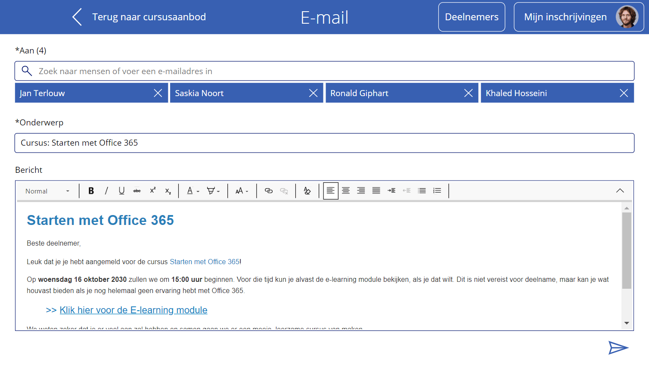Align text right
Screen dimensions: 649x365
coord(361,190)
